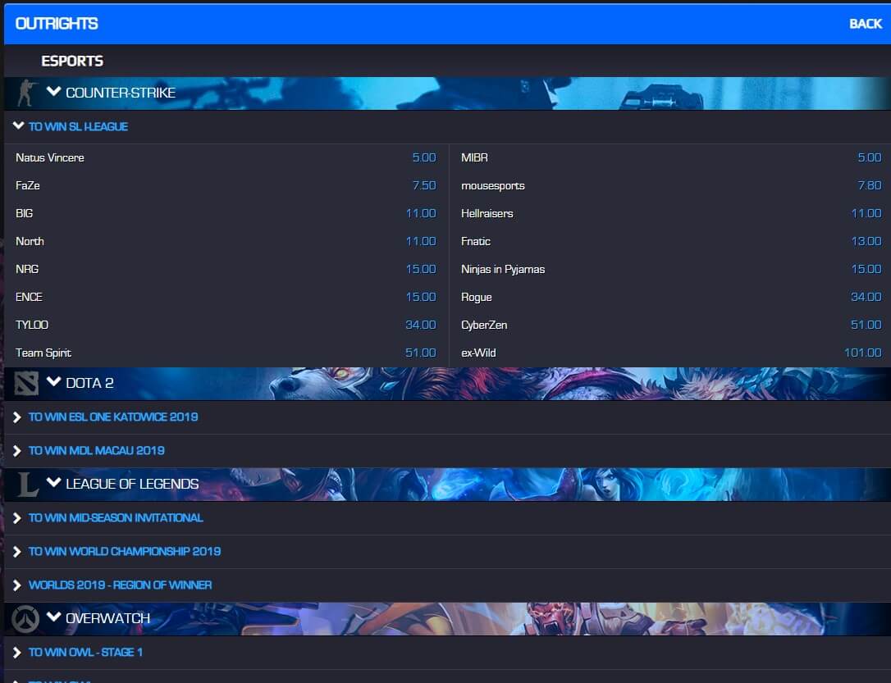Collapse the Overwatch section chevron

coord(54,617)
